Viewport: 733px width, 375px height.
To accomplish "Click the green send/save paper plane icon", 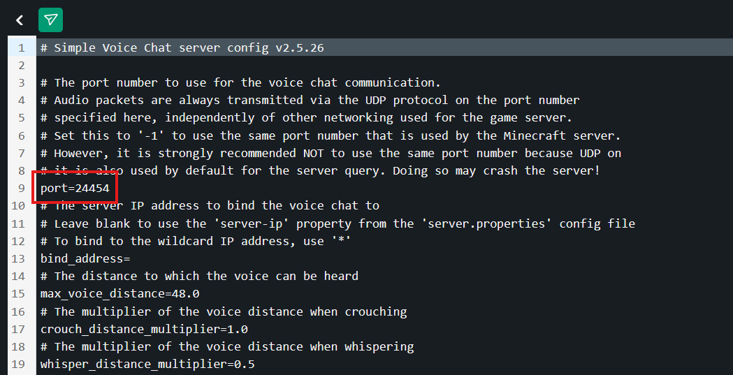I will coord(50,20).
